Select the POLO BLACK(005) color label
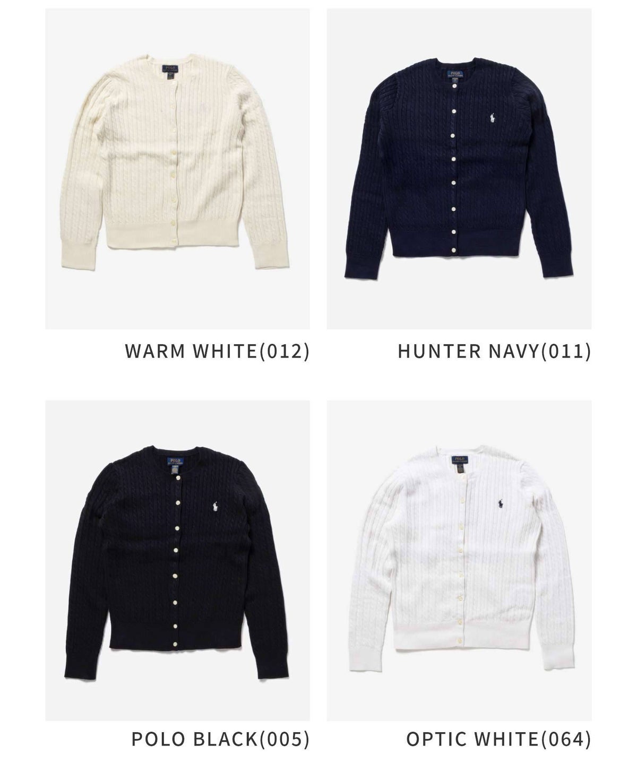 pos(220,739)
